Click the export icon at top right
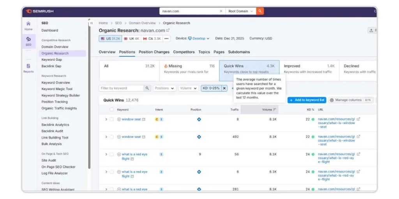The height and width of the screenshot is (199, 399). [372, 30]
